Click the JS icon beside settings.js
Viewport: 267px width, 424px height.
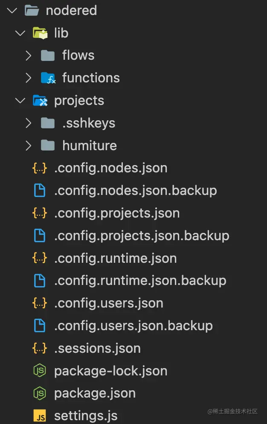click(x=40, y=415)
